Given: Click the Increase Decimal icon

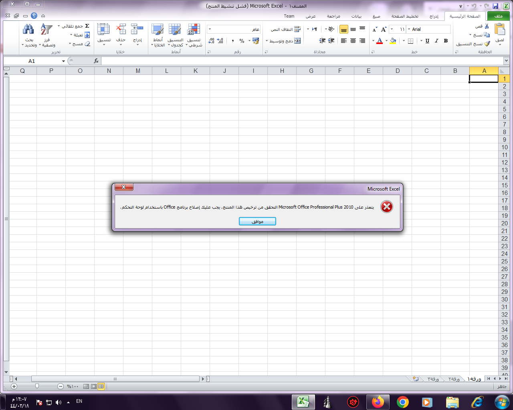Looking at the screenshot, I should coord(220,41).
